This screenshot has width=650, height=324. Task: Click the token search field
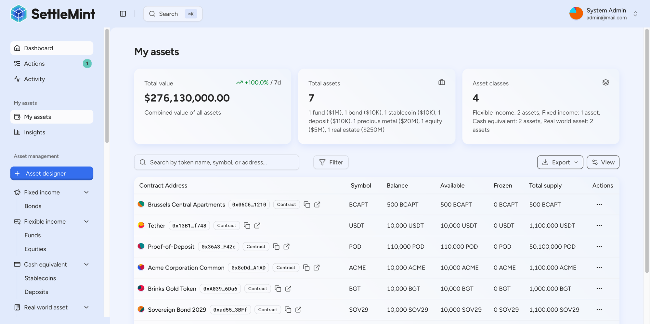(x=217, y=162)
